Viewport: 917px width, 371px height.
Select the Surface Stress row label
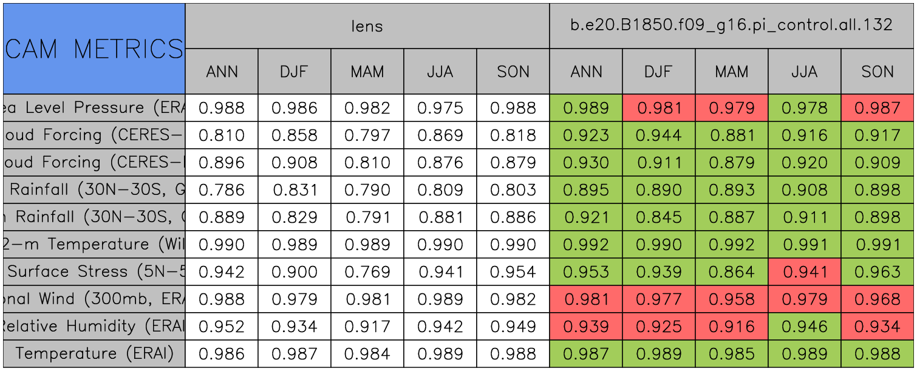click(94, 271)
